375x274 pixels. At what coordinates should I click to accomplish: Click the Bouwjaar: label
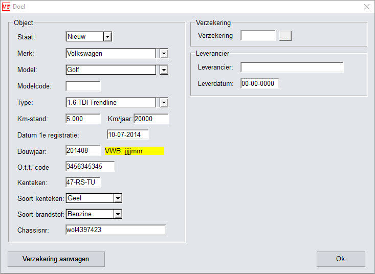click(x=32, y=151)
